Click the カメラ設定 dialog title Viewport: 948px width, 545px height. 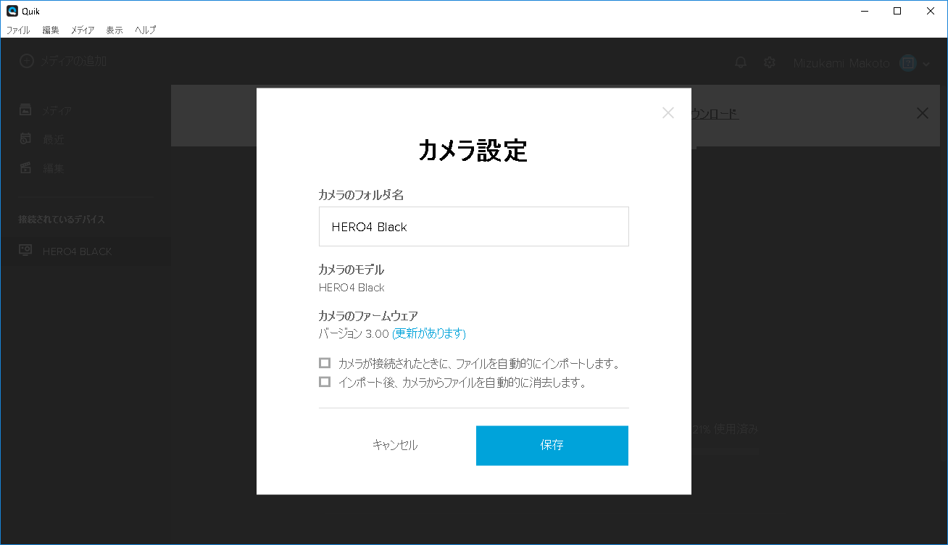pos(473,150)
